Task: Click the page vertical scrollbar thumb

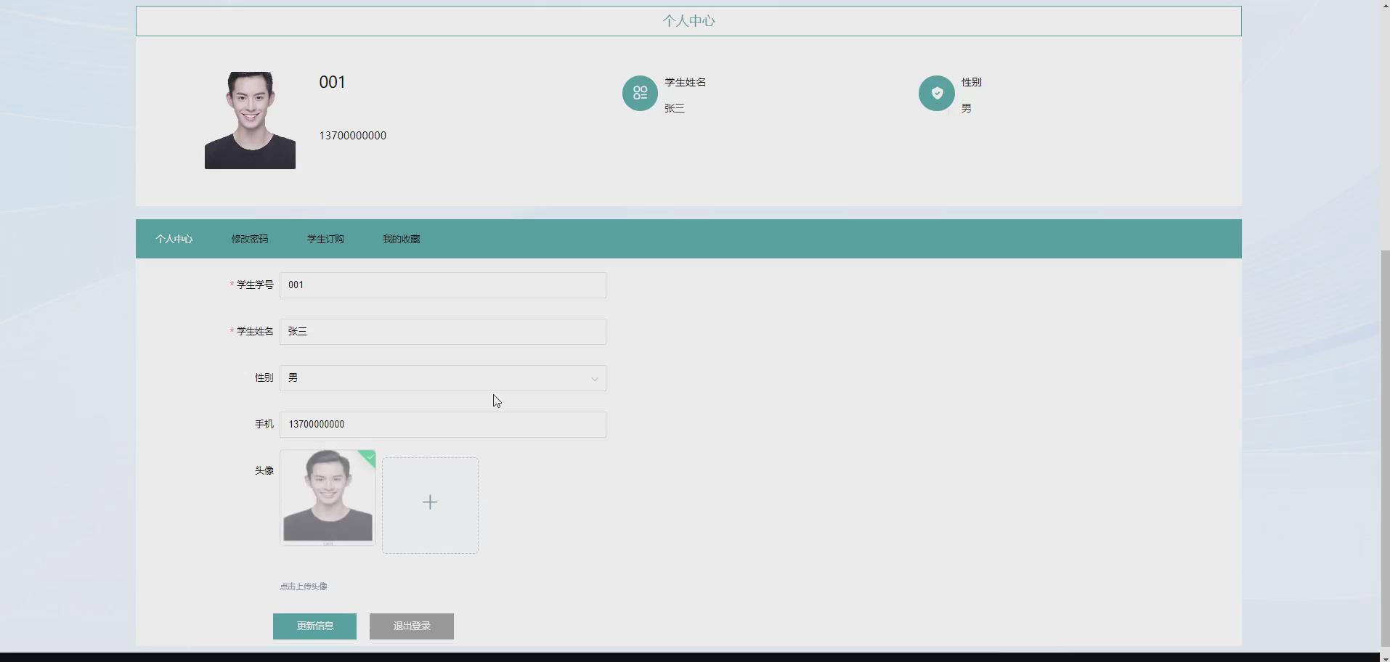Action: click(1384, 447)
